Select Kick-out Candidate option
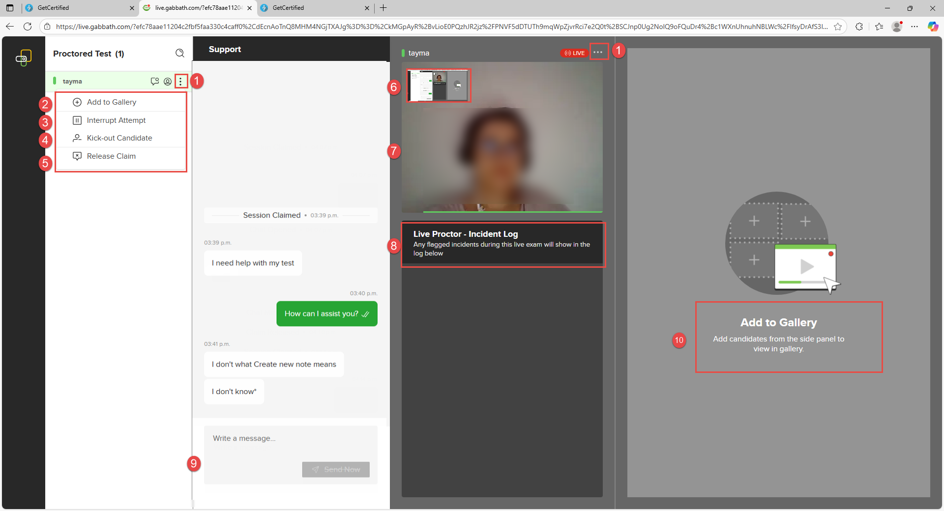This screenshot has height=511, width=944. (x=119, y=138)
